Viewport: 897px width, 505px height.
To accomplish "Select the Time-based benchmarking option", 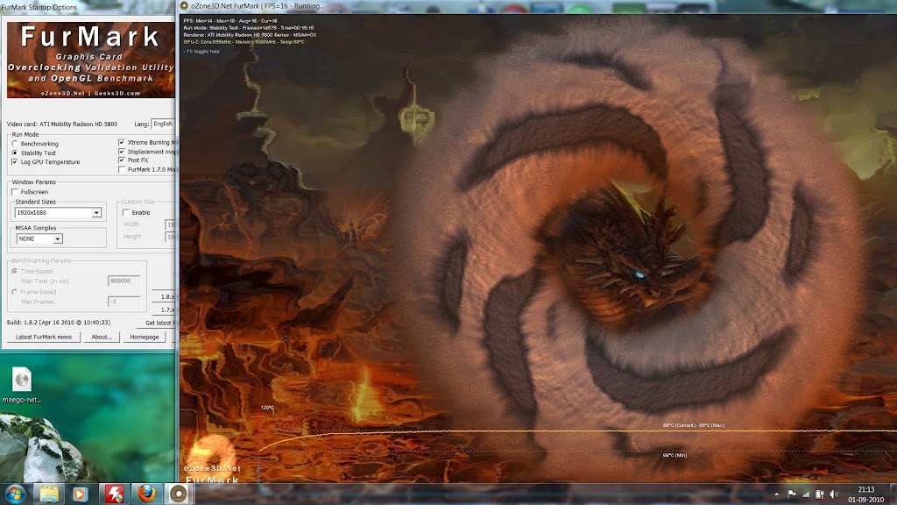I will pyautogui.click(x=15, y=272).
